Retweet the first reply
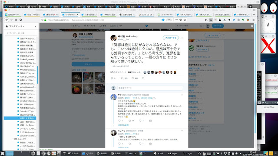This screenshot has width=278, height=156. 129,120
